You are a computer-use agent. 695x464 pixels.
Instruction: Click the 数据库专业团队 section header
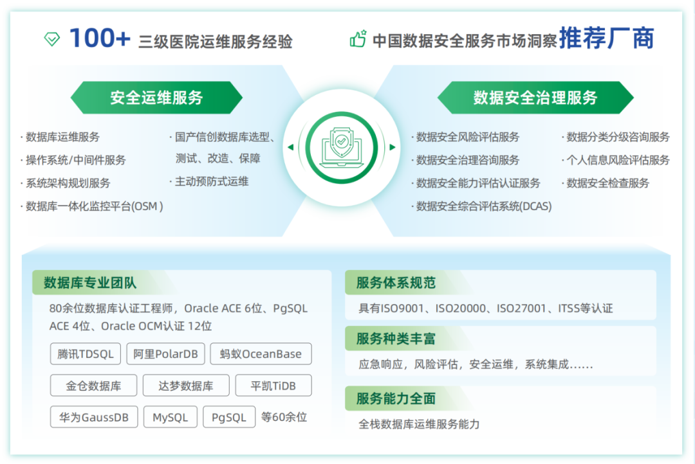point(90,283)
